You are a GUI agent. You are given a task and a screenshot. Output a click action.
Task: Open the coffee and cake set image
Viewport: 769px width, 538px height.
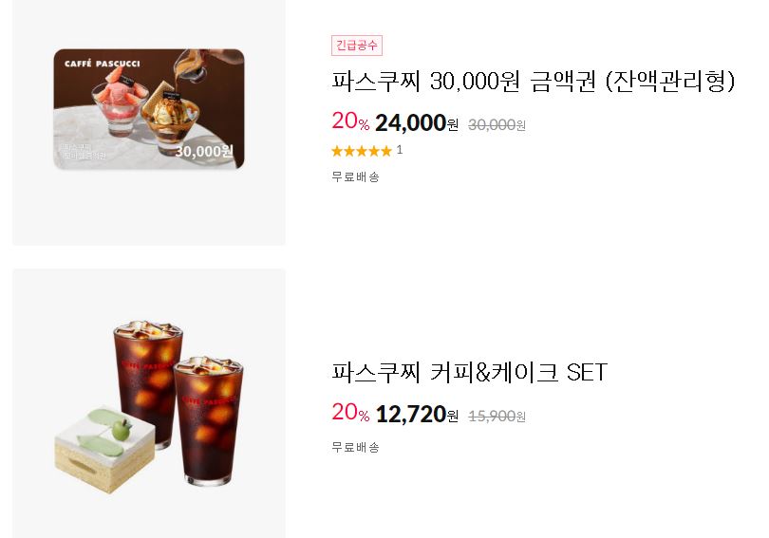coord(149,402)
